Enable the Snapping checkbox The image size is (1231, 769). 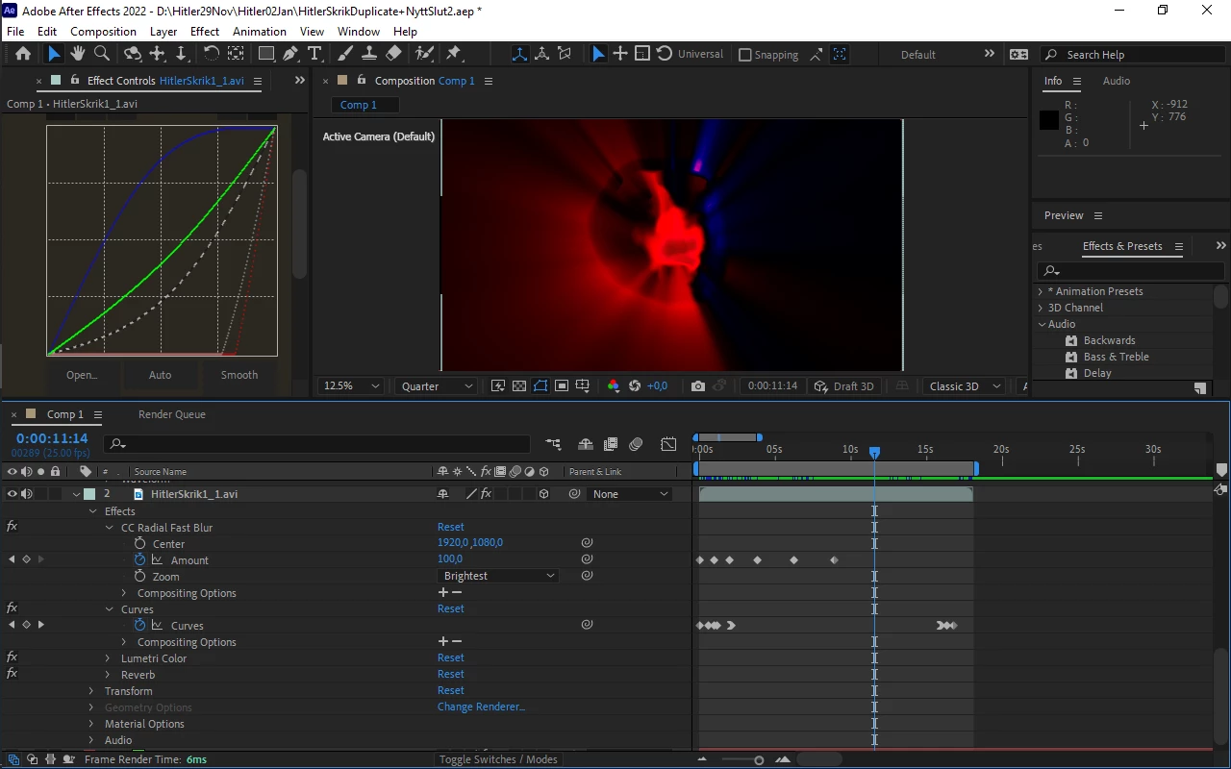[744, 55]
